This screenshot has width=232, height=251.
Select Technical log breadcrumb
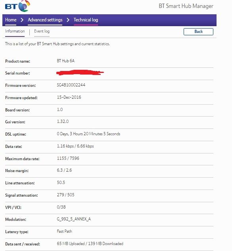click(x=86, y=20)
